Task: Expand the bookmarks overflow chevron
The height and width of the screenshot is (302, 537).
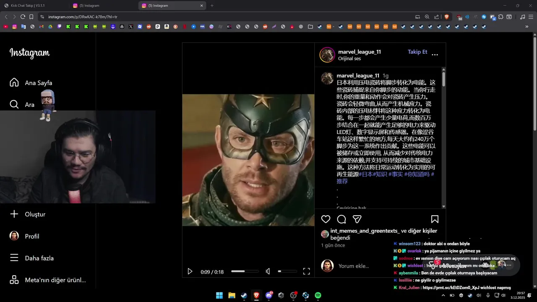Action: point(527,26)
